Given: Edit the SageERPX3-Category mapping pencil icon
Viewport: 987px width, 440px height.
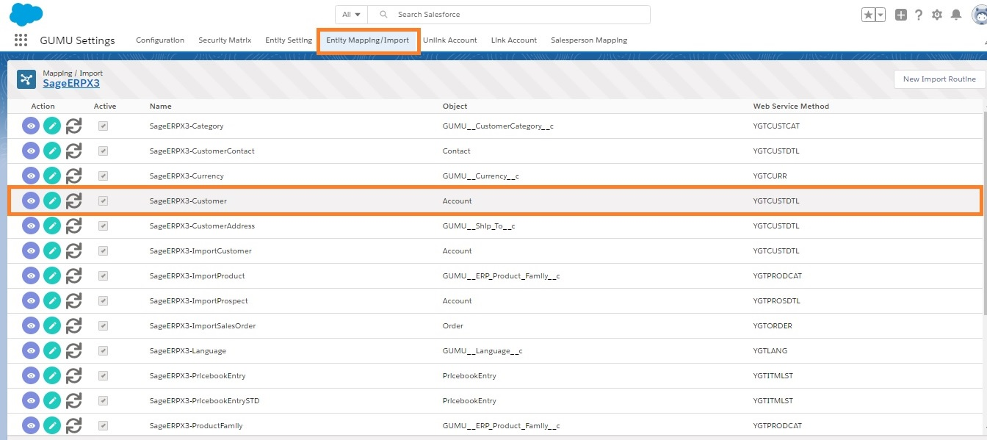Looking at the screenshot, I should 52,126.
